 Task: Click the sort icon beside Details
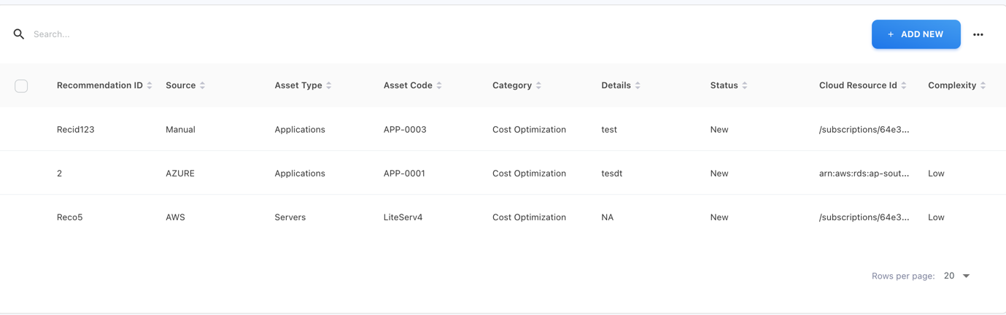638,85
